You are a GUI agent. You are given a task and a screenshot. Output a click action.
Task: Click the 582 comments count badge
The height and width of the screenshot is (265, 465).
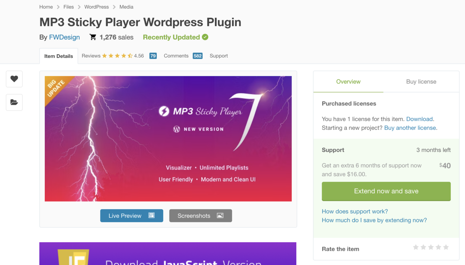coord(197,56)
